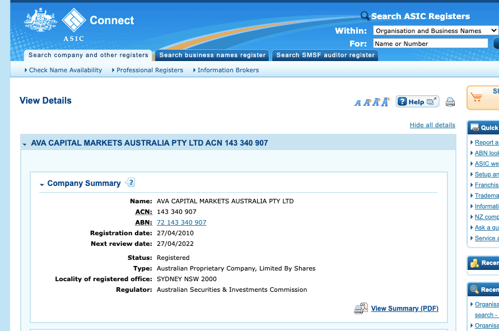Screen dimensions: 499x331
Task: Set text to the largest font size A icon
Action: coord(386,102)
